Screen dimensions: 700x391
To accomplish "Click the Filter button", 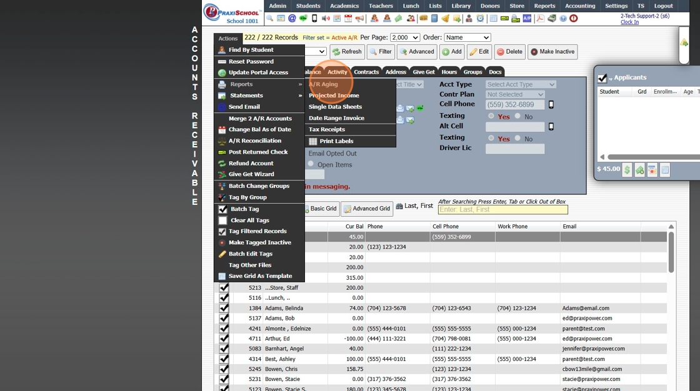I will point(381,52).
